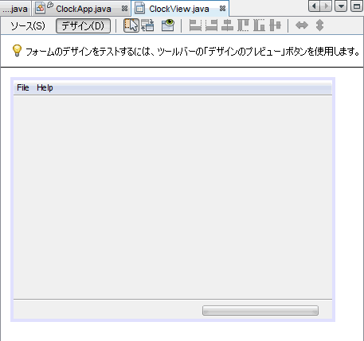
Task: Click the align bottom in row icon
Action: coord(259,25)
